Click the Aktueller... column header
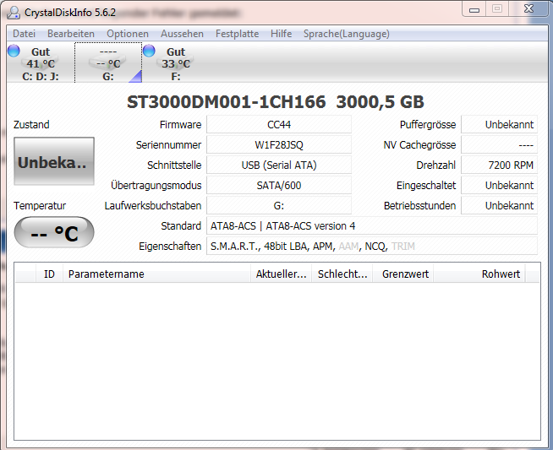The image size is (553, 450). pyautogui.click(x=281, y=274)
